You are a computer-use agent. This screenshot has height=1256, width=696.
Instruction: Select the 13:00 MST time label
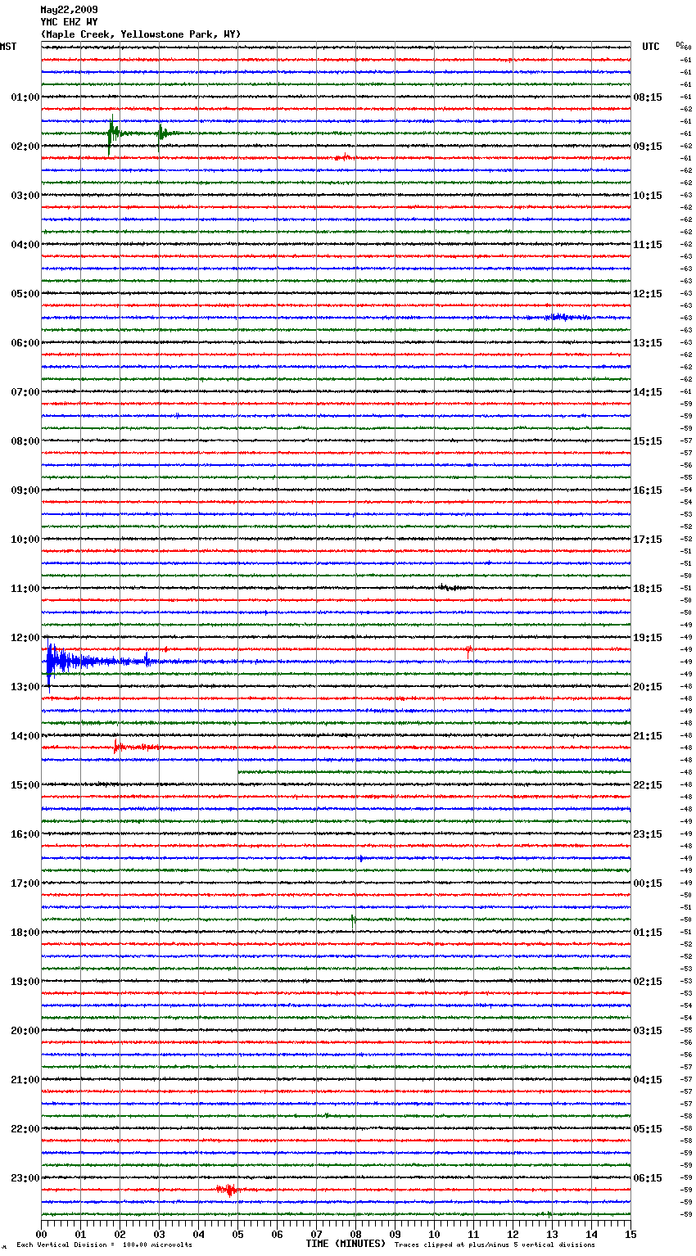[x=25, y=687]
